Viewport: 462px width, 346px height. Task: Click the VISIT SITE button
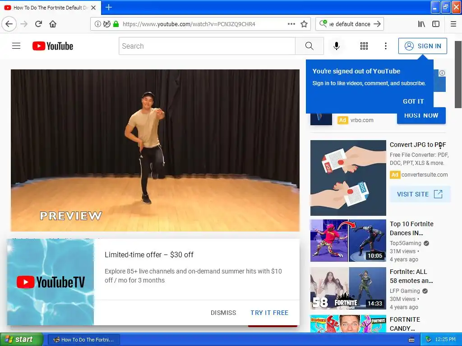tap(420, 194)
